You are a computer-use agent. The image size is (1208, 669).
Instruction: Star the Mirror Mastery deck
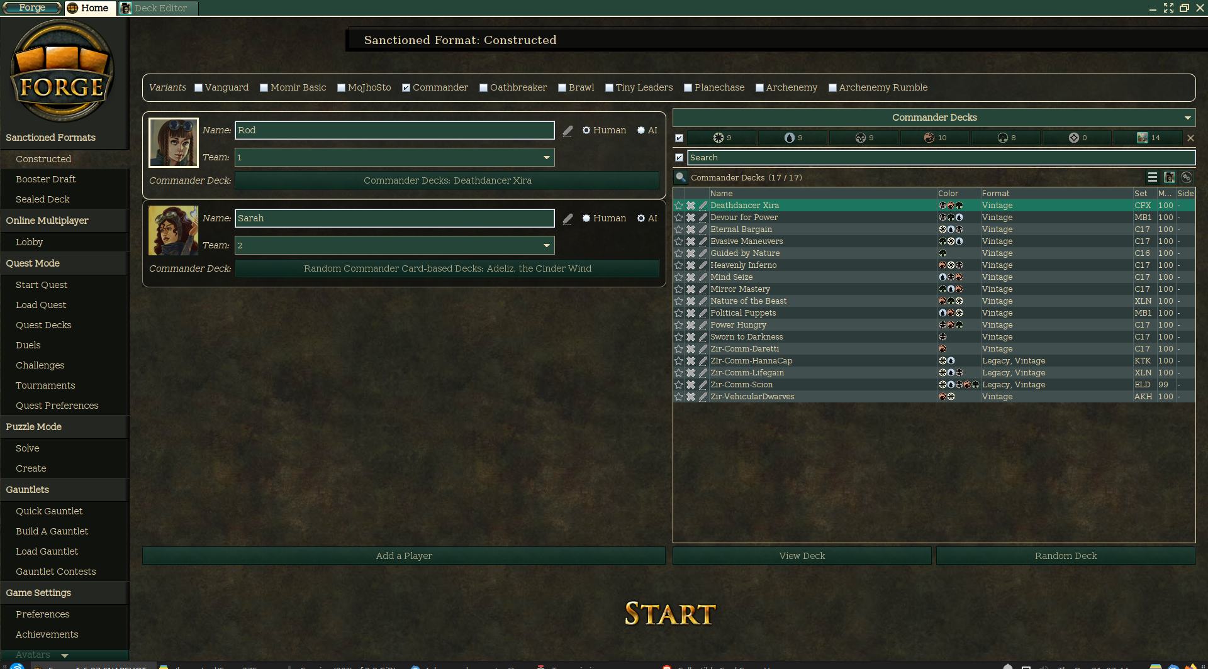pyautogui.click(x=679, y=289)
